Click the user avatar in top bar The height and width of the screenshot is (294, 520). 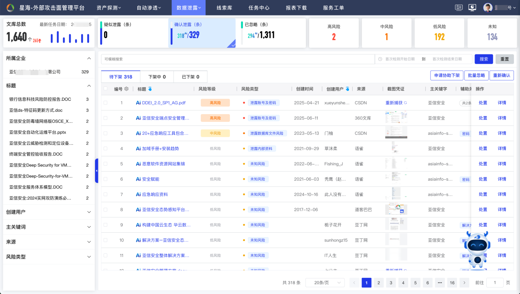[488, 7]
